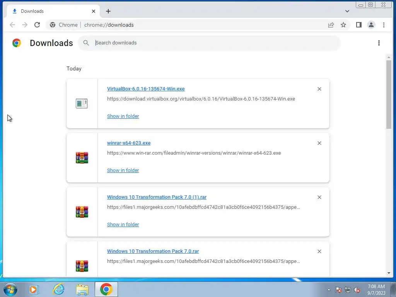Click the Chrome taskbar button
The image size is (396, 297).
[106, 289]
